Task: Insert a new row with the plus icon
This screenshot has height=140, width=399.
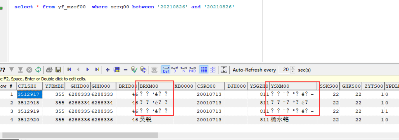Action: pyautogui.click(x=107, y=69)
